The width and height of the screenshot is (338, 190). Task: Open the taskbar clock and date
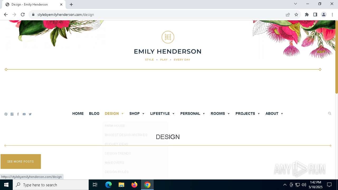[316, 185]
